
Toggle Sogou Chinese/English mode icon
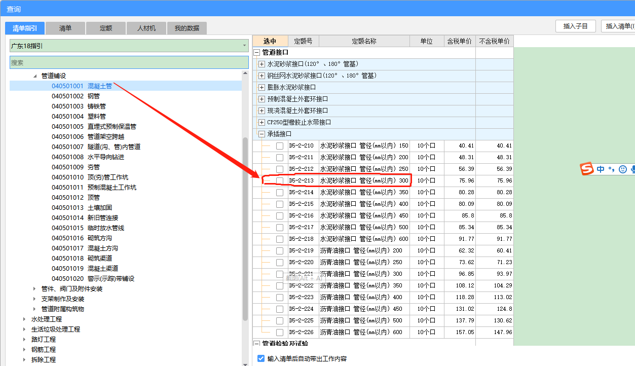[601, 169]
